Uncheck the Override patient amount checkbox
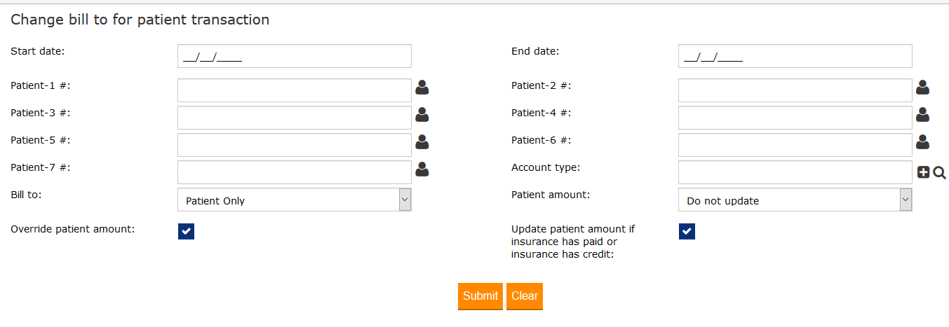 pos(186,231)
